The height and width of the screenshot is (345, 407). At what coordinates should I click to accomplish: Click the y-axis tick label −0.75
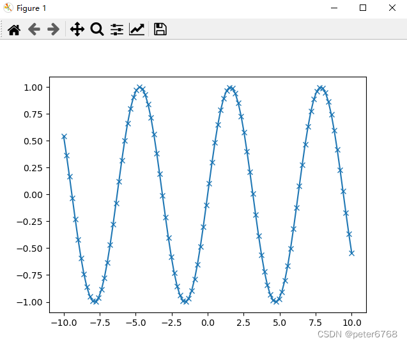(29, 276)
